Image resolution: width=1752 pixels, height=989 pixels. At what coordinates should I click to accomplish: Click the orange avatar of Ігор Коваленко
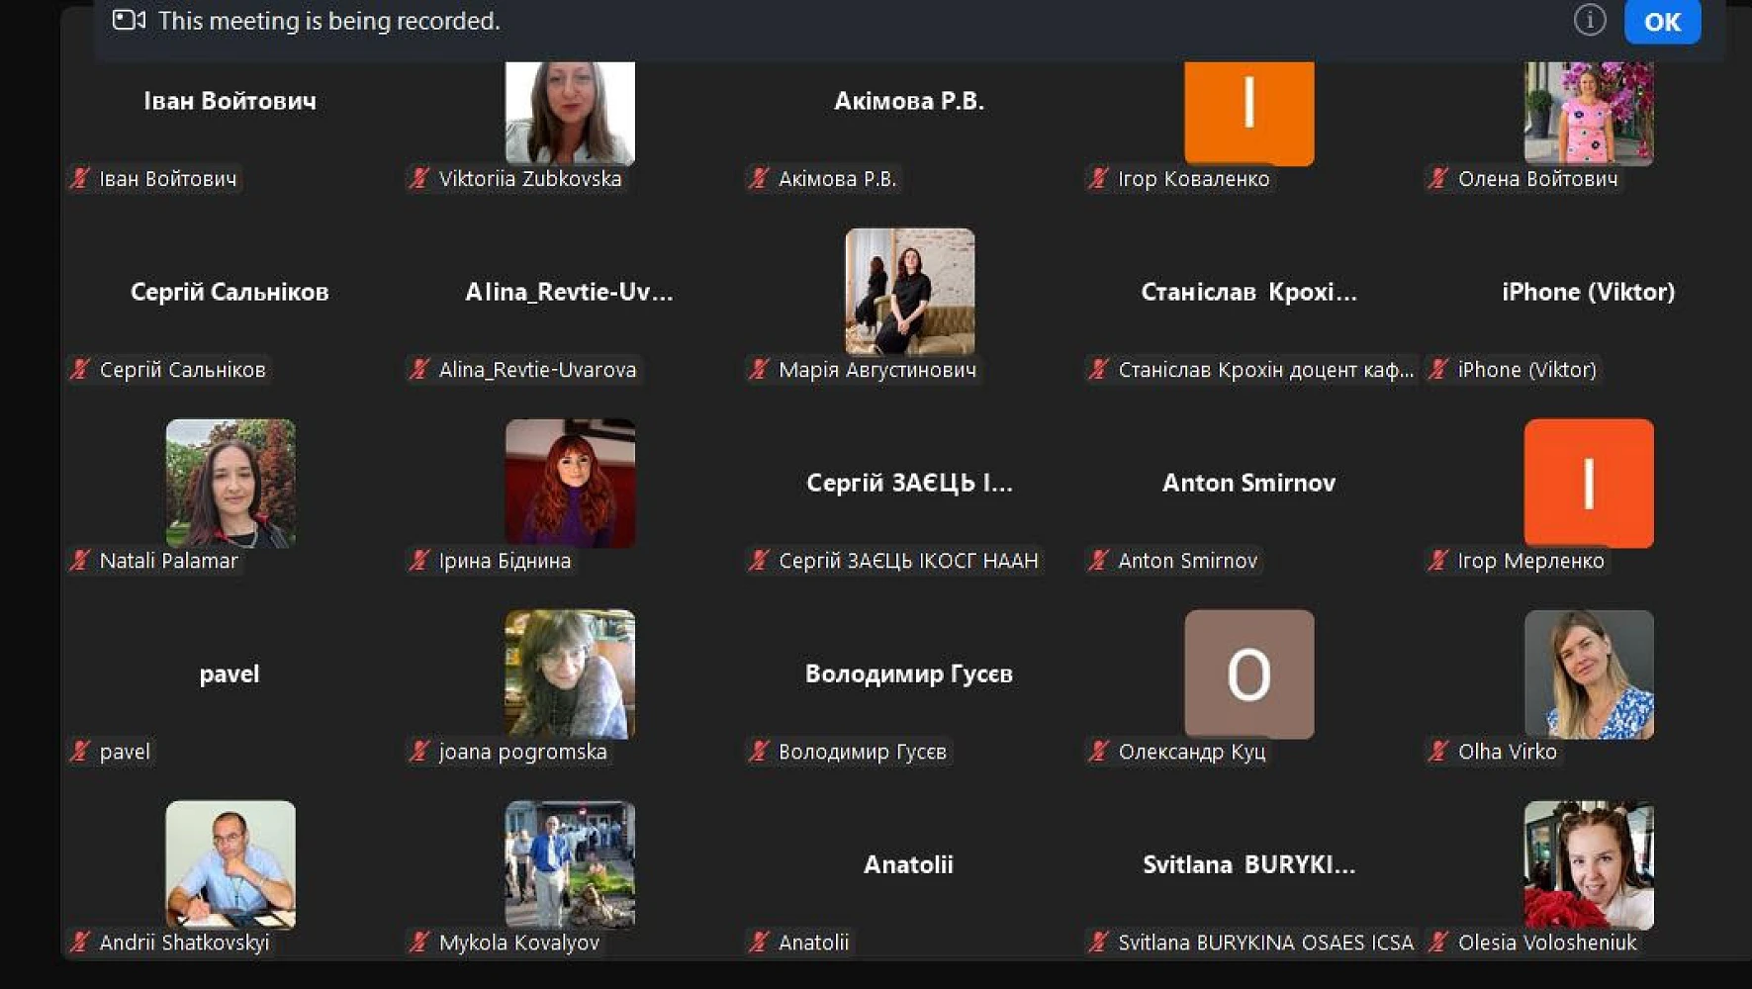pos(1248,111)
